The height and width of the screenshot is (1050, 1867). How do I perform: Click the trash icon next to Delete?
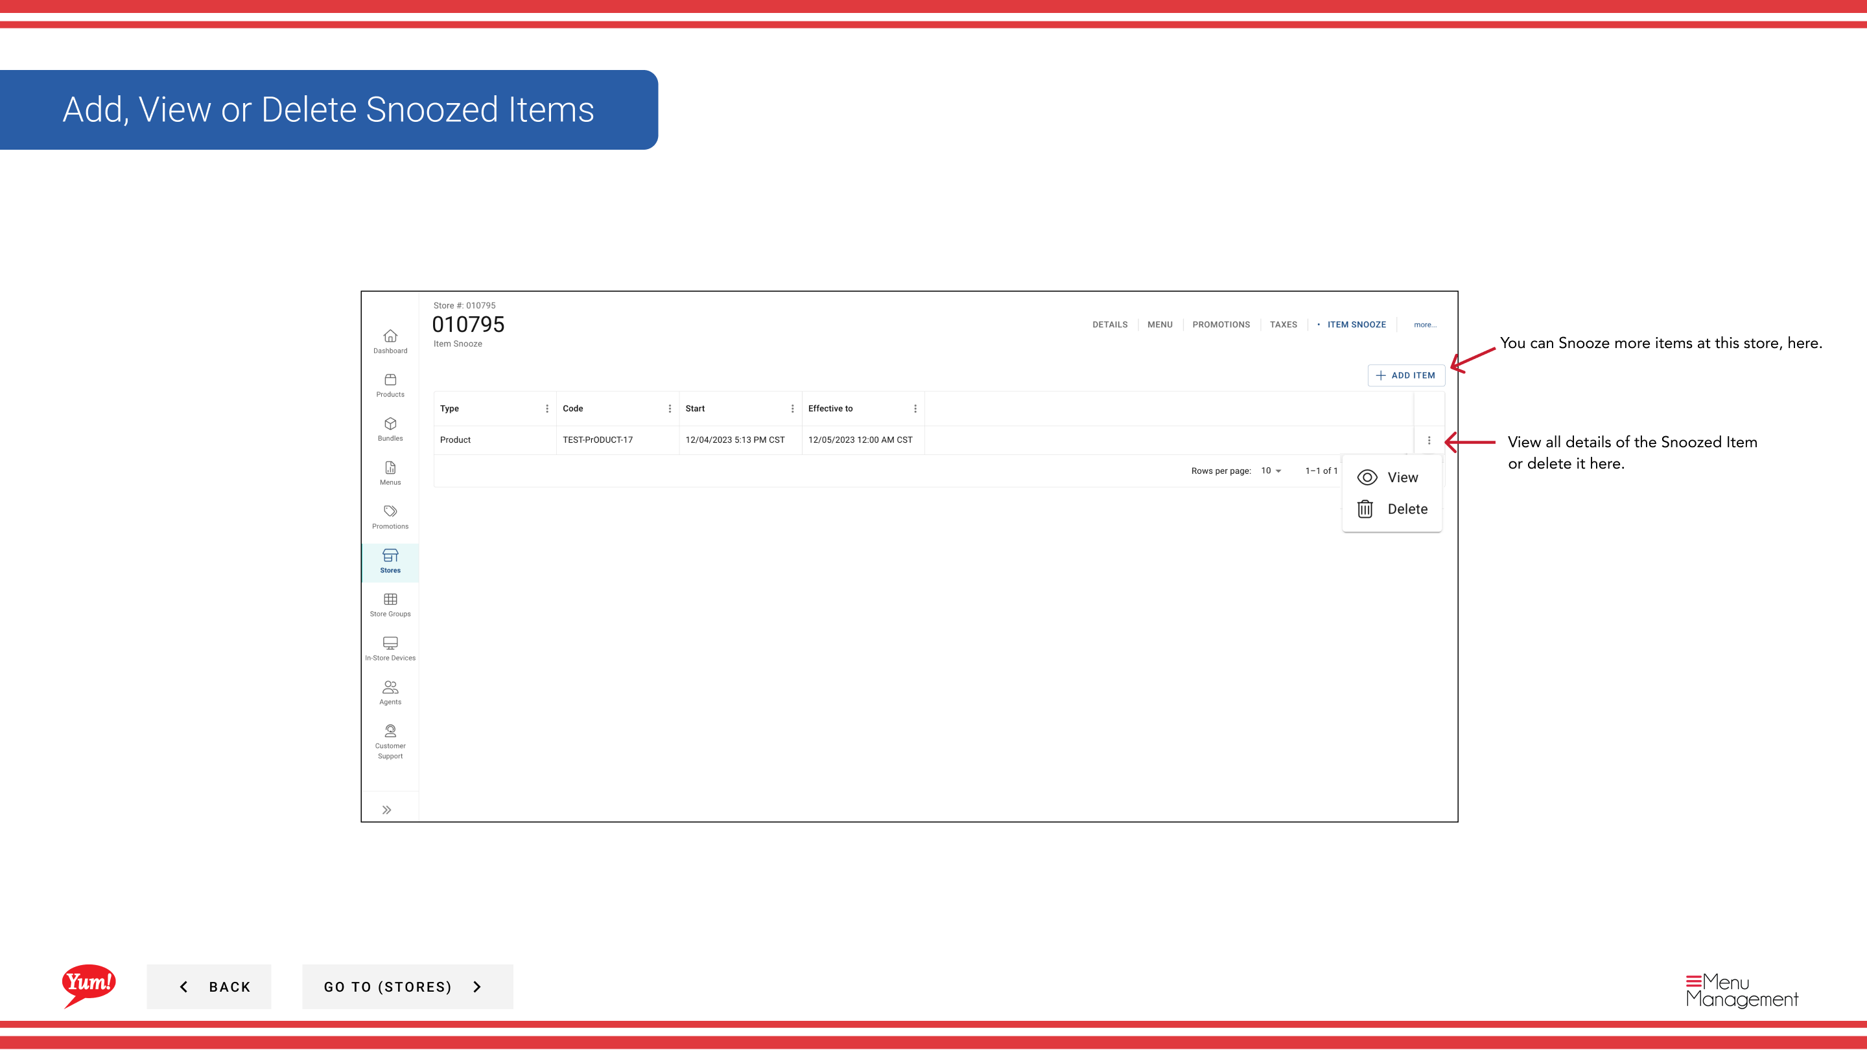pos(1365,509)
